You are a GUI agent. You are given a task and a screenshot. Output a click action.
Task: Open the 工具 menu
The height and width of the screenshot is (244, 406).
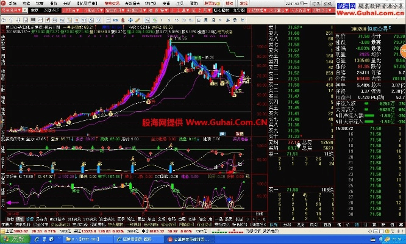pos(180,4)
